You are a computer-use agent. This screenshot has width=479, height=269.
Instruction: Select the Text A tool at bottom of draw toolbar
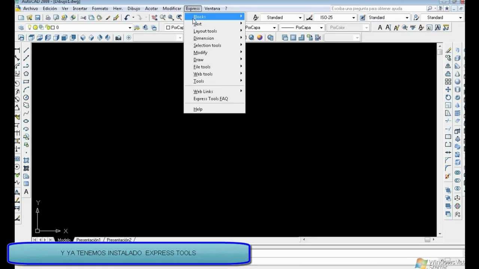[26, 192]
